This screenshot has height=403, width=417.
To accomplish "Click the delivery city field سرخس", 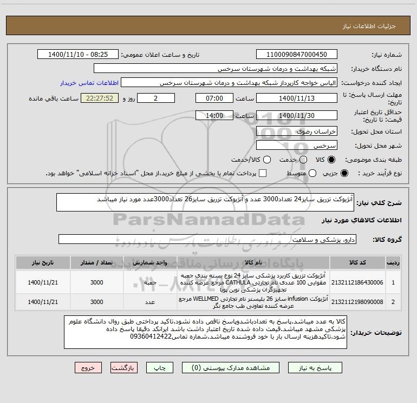I will pos(297,146).
